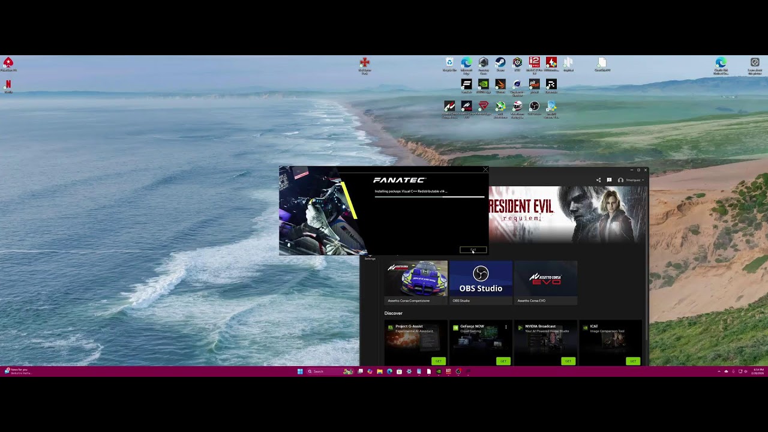768x432 pixels.
Task: Open the Edge shortcut at desktop top right
Action: [x=721, y=65]
